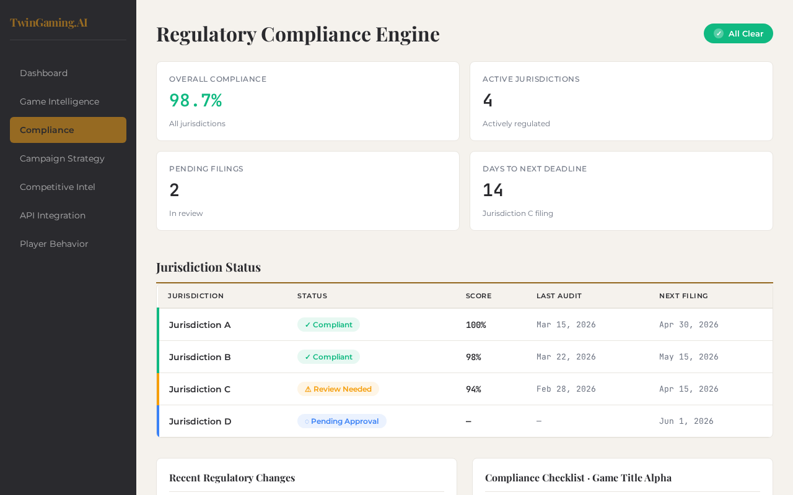
Task: Open the API Integration page
Action: [x=53, y=215]
